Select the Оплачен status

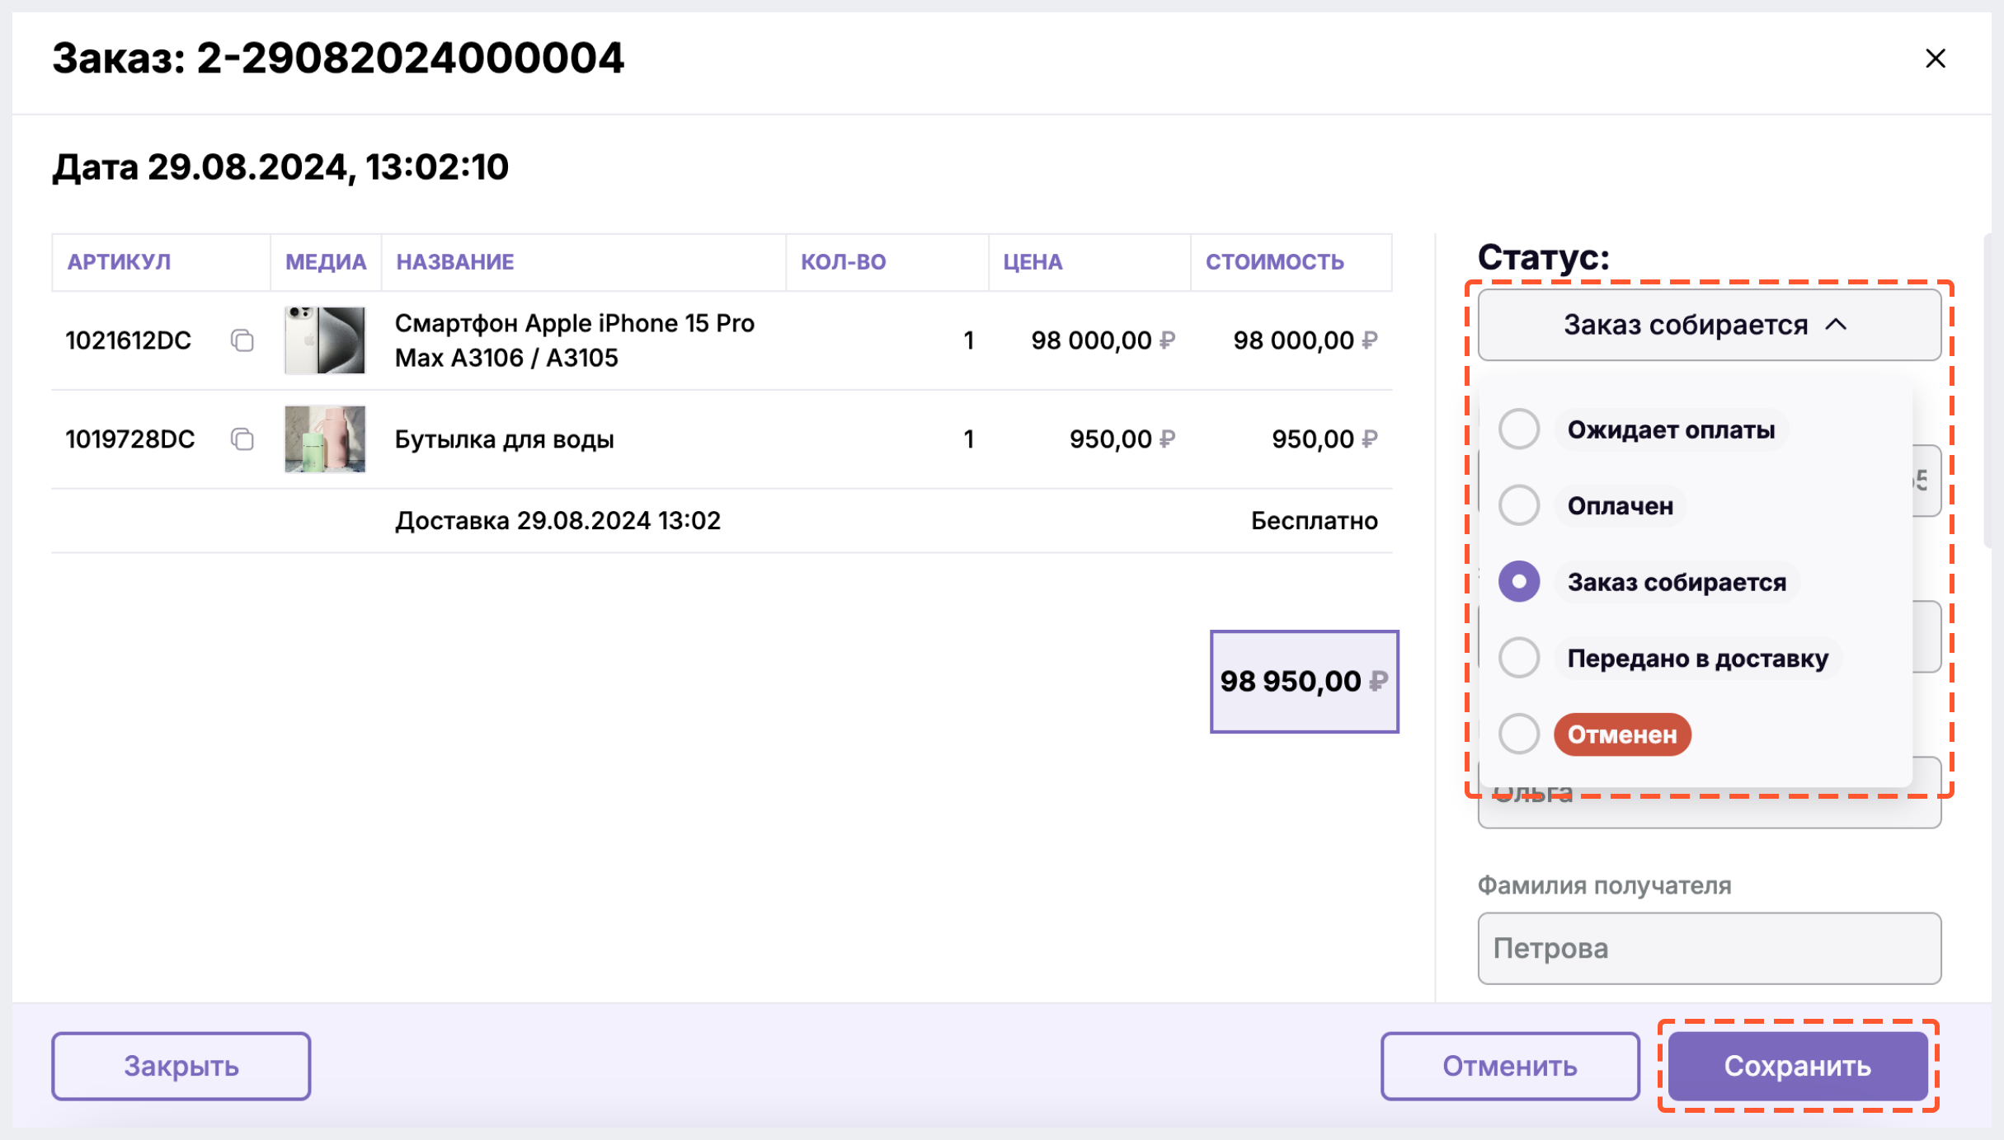pyautogui.click(x=1519, y=505)
